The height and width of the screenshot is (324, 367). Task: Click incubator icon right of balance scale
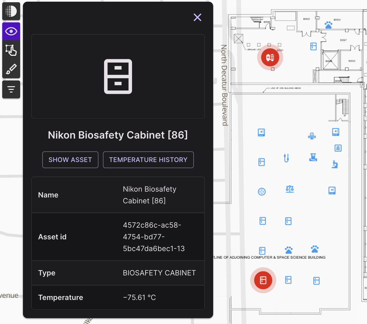click(332, 190)
